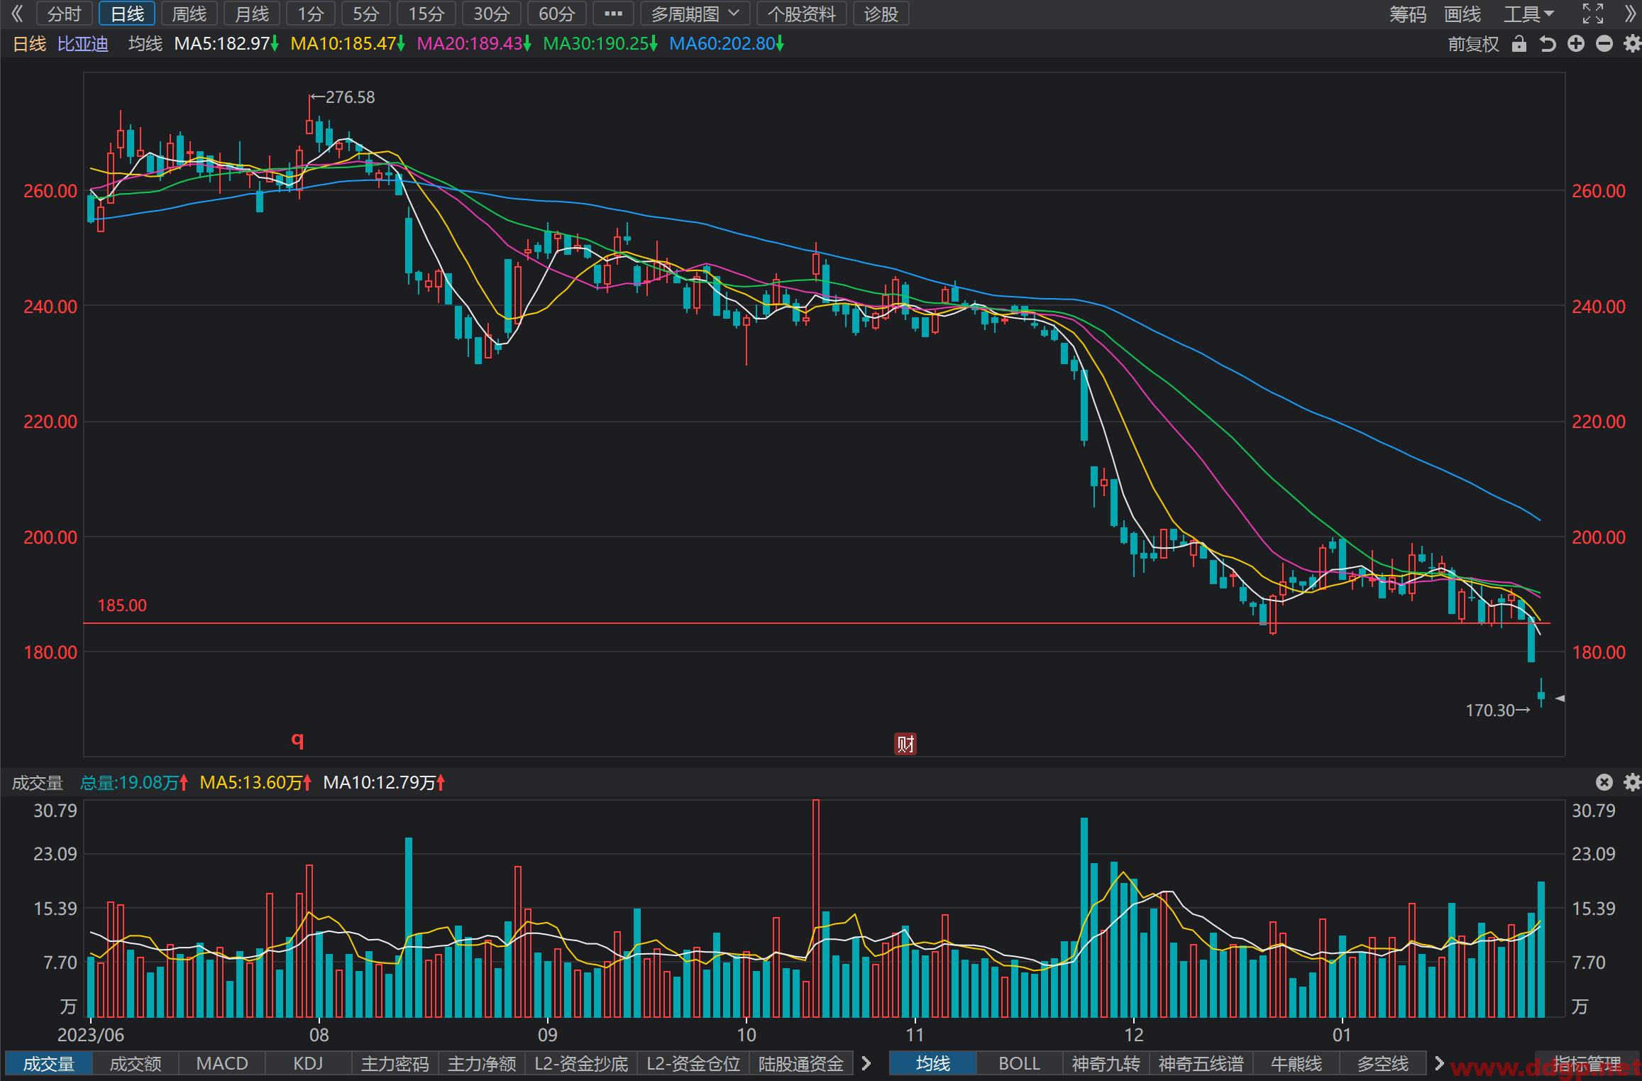The width and height of the screenshot is (1642, 1081).
Task: Open chart settings gear at top right
Action: pos(1633,44)
